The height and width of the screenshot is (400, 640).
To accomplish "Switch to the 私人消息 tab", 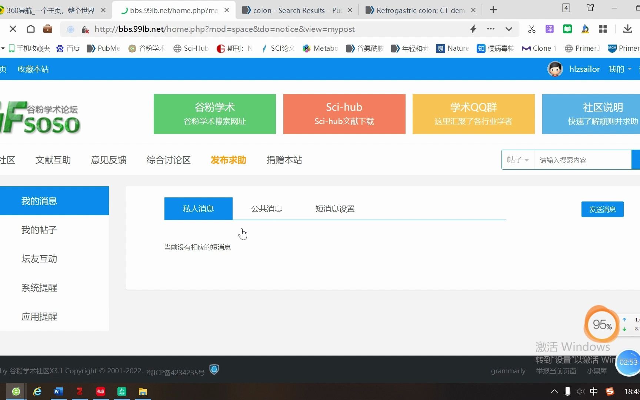I will (199, 209).
